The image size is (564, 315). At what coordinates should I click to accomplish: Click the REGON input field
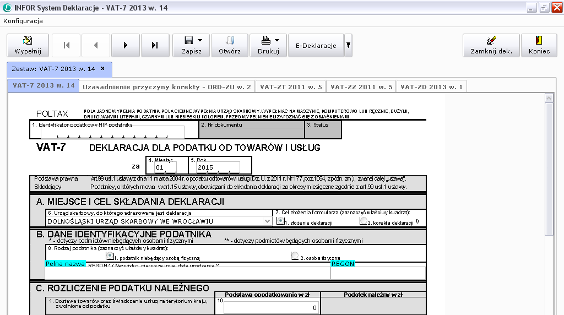(x=378, y=273)
